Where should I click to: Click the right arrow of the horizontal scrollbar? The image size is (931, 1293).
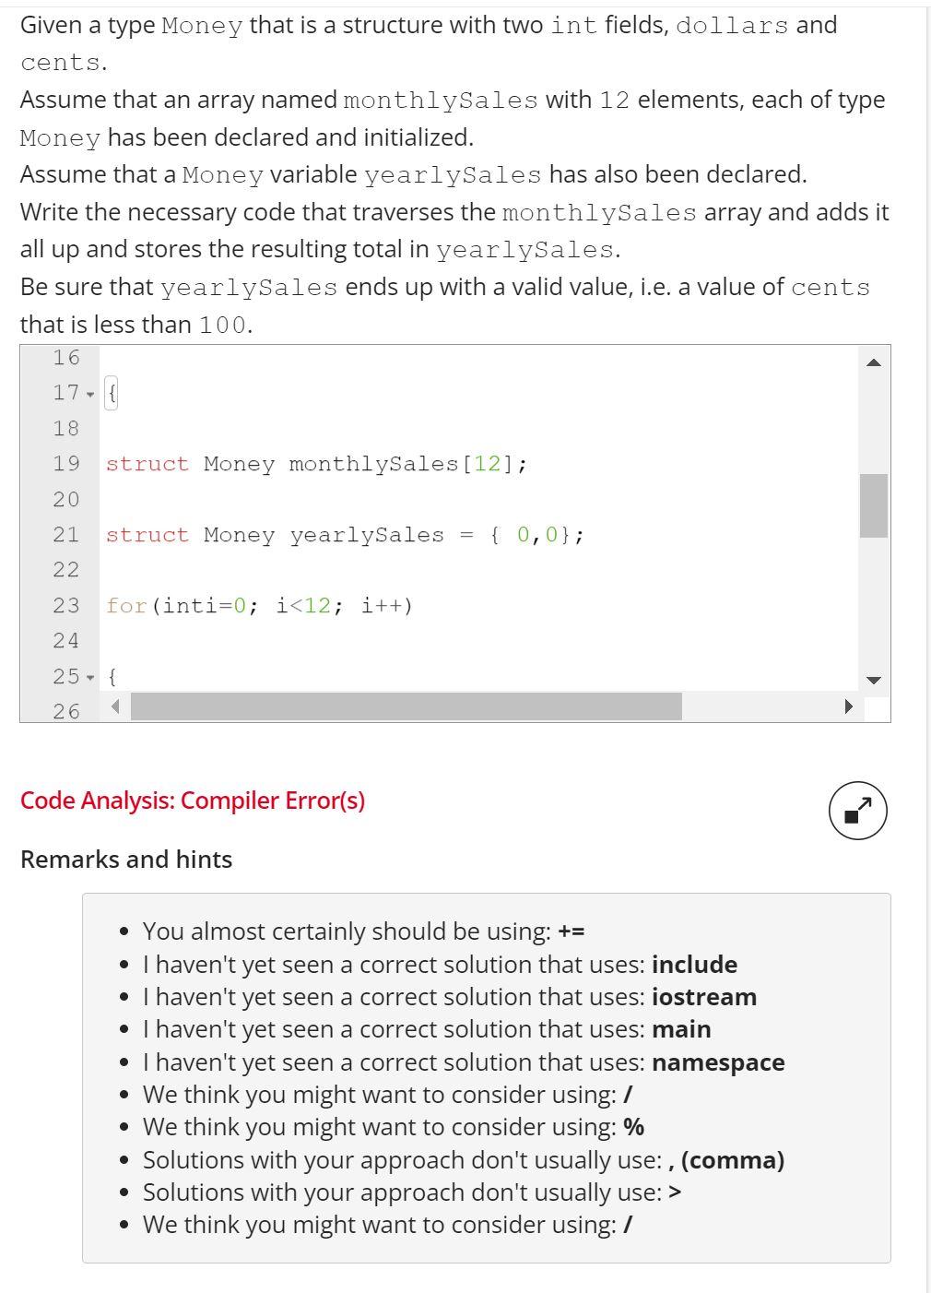[x=848, y=706]
